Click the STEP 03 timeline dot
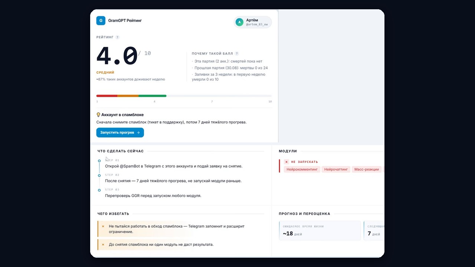This screenshot has width=475, height=267. 99,190
